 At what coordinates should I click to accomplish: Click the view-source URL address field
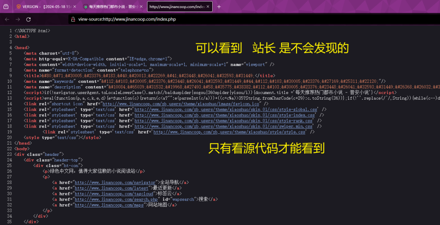(x=215, y=19)
